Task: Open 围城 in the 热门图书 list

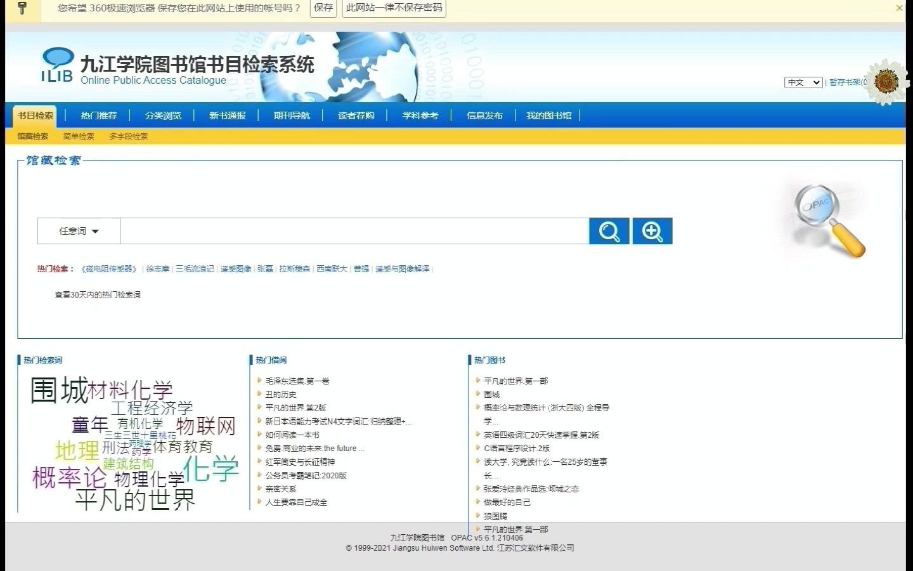Action: click(x=491, y=395)
